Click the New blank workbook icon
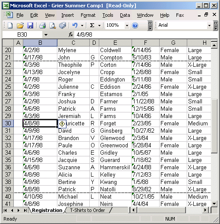 [x=10, y=25]
